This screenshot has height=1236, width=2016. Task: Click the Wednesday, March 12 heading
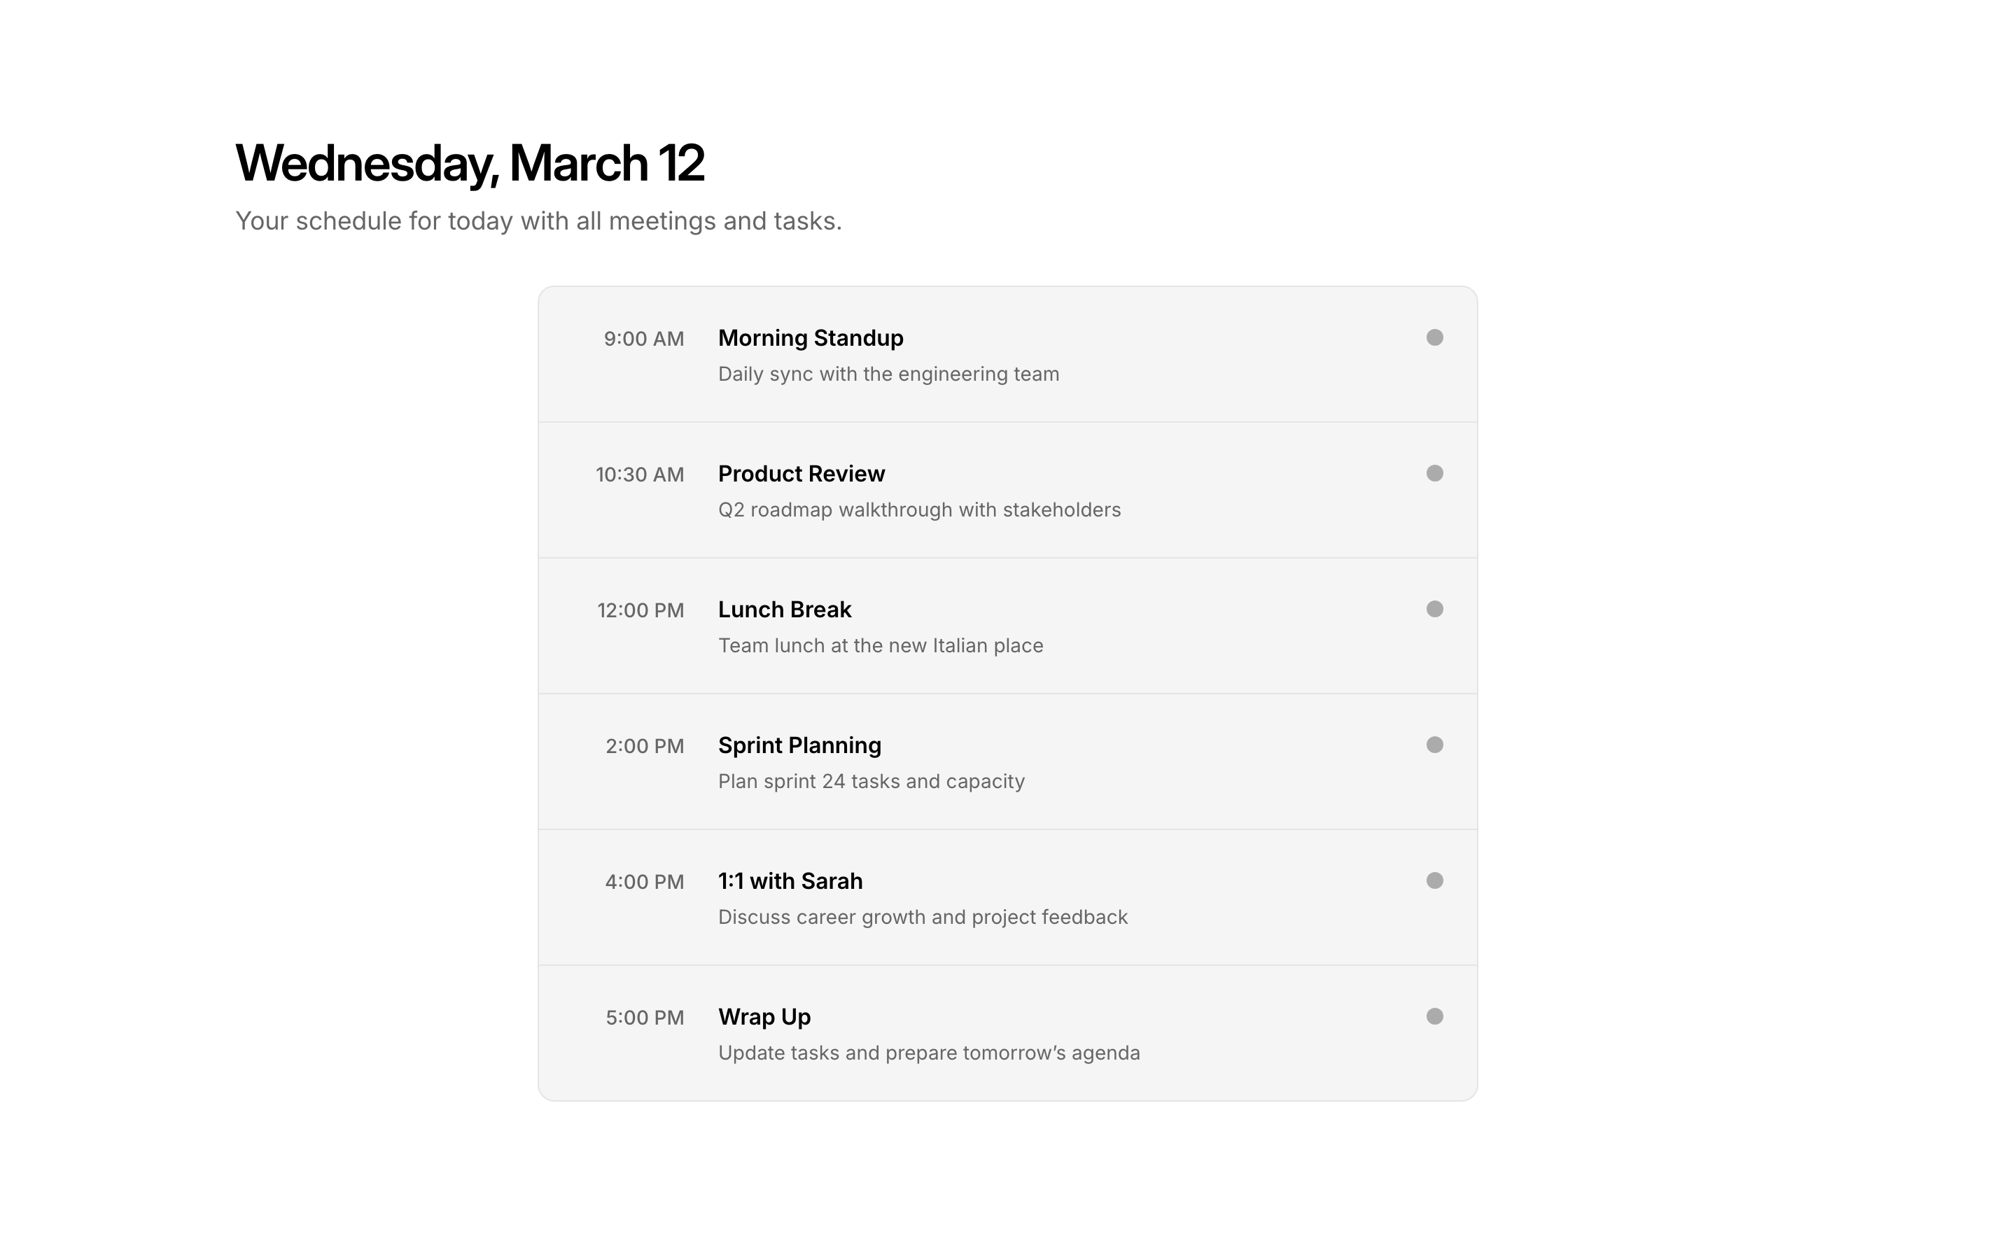[x=470, y=163]
